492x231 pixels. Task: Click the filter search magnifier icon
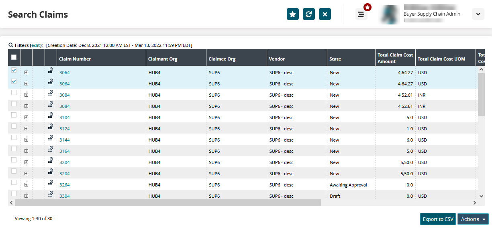pyautogui.click(x=11, y=45)
